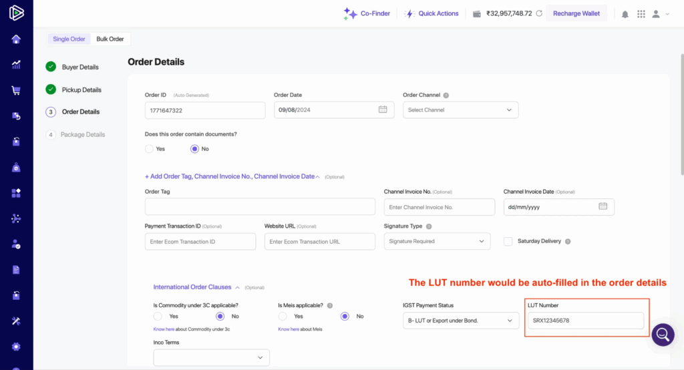Select Yes for Commodity under 3C
Image resolution: width=684 pixels, height=370 pixels.
pyautogui.click(x=158, y=317)
